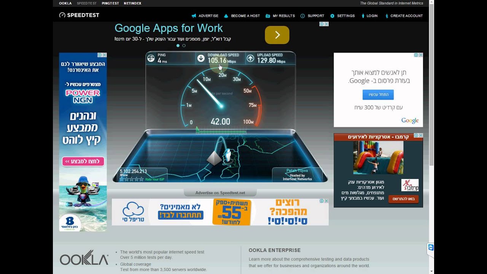Click the Become a Host icon
Viewport: 487px width, 274px height.
tap(226, 16)
